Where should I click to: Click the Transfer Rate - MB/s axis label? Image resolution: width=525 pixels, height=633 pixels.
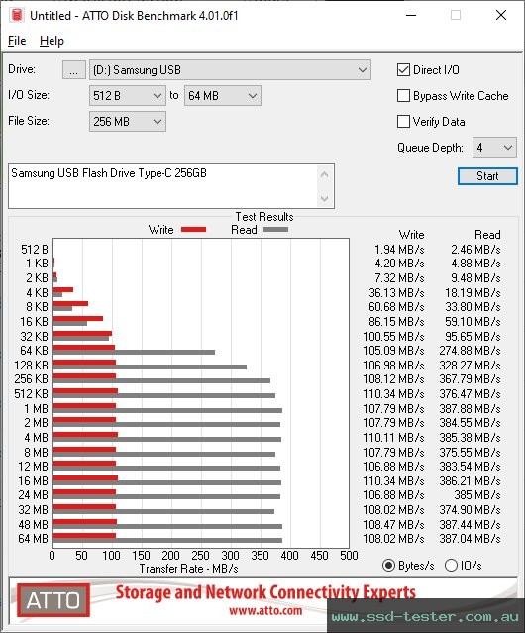click(189, 569)
